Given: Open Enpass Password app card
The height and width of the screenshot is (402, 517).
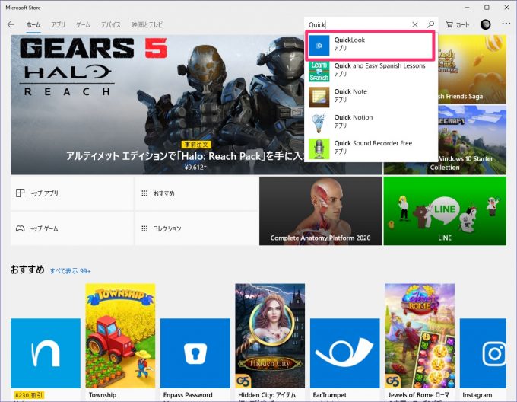Looking at the screenshot, I should point(195,359).
